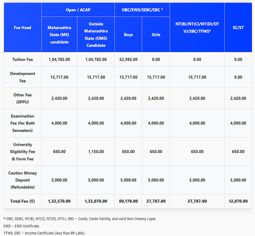Click Outside Maharashtra State (OMS) Candidate header
The image size is (255, 236).
point(96,35)
